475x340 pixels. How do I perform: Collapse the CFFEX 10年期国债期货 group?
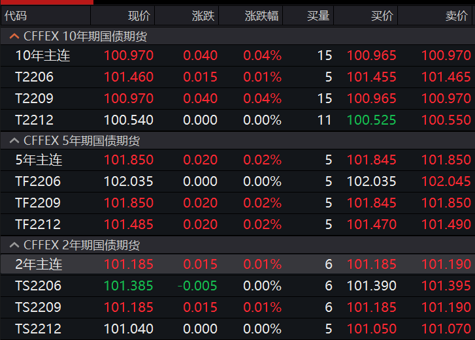14,37
